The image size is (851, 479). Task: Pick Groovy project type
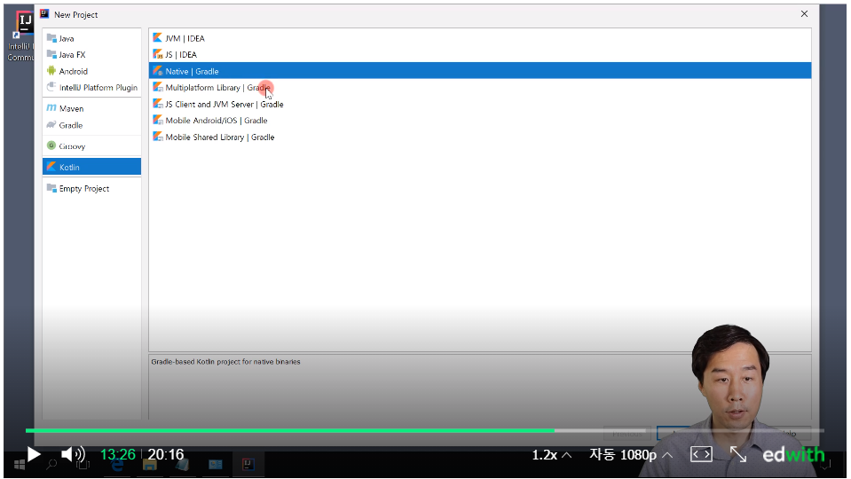pyautogui.click(x=91, y=146)
